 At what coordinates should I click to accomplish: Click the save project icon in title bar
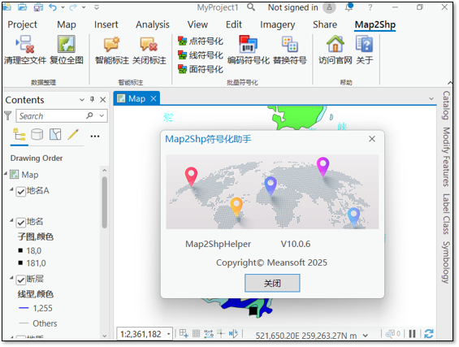coord(38,7)
